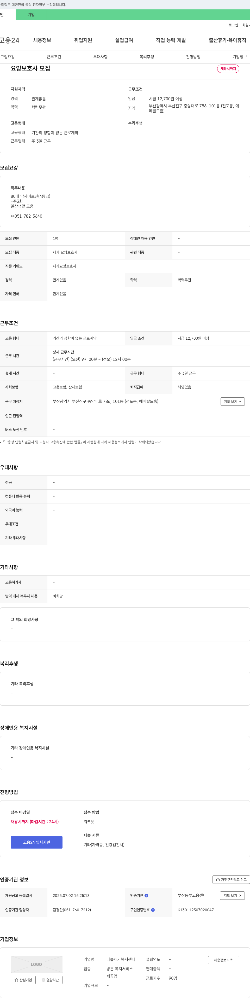
Task: Click the 인증기관 help question icon
Action: [146, 895]
